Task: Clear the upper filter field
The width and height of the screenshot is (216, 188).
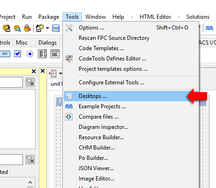Action: pos(30,82)
